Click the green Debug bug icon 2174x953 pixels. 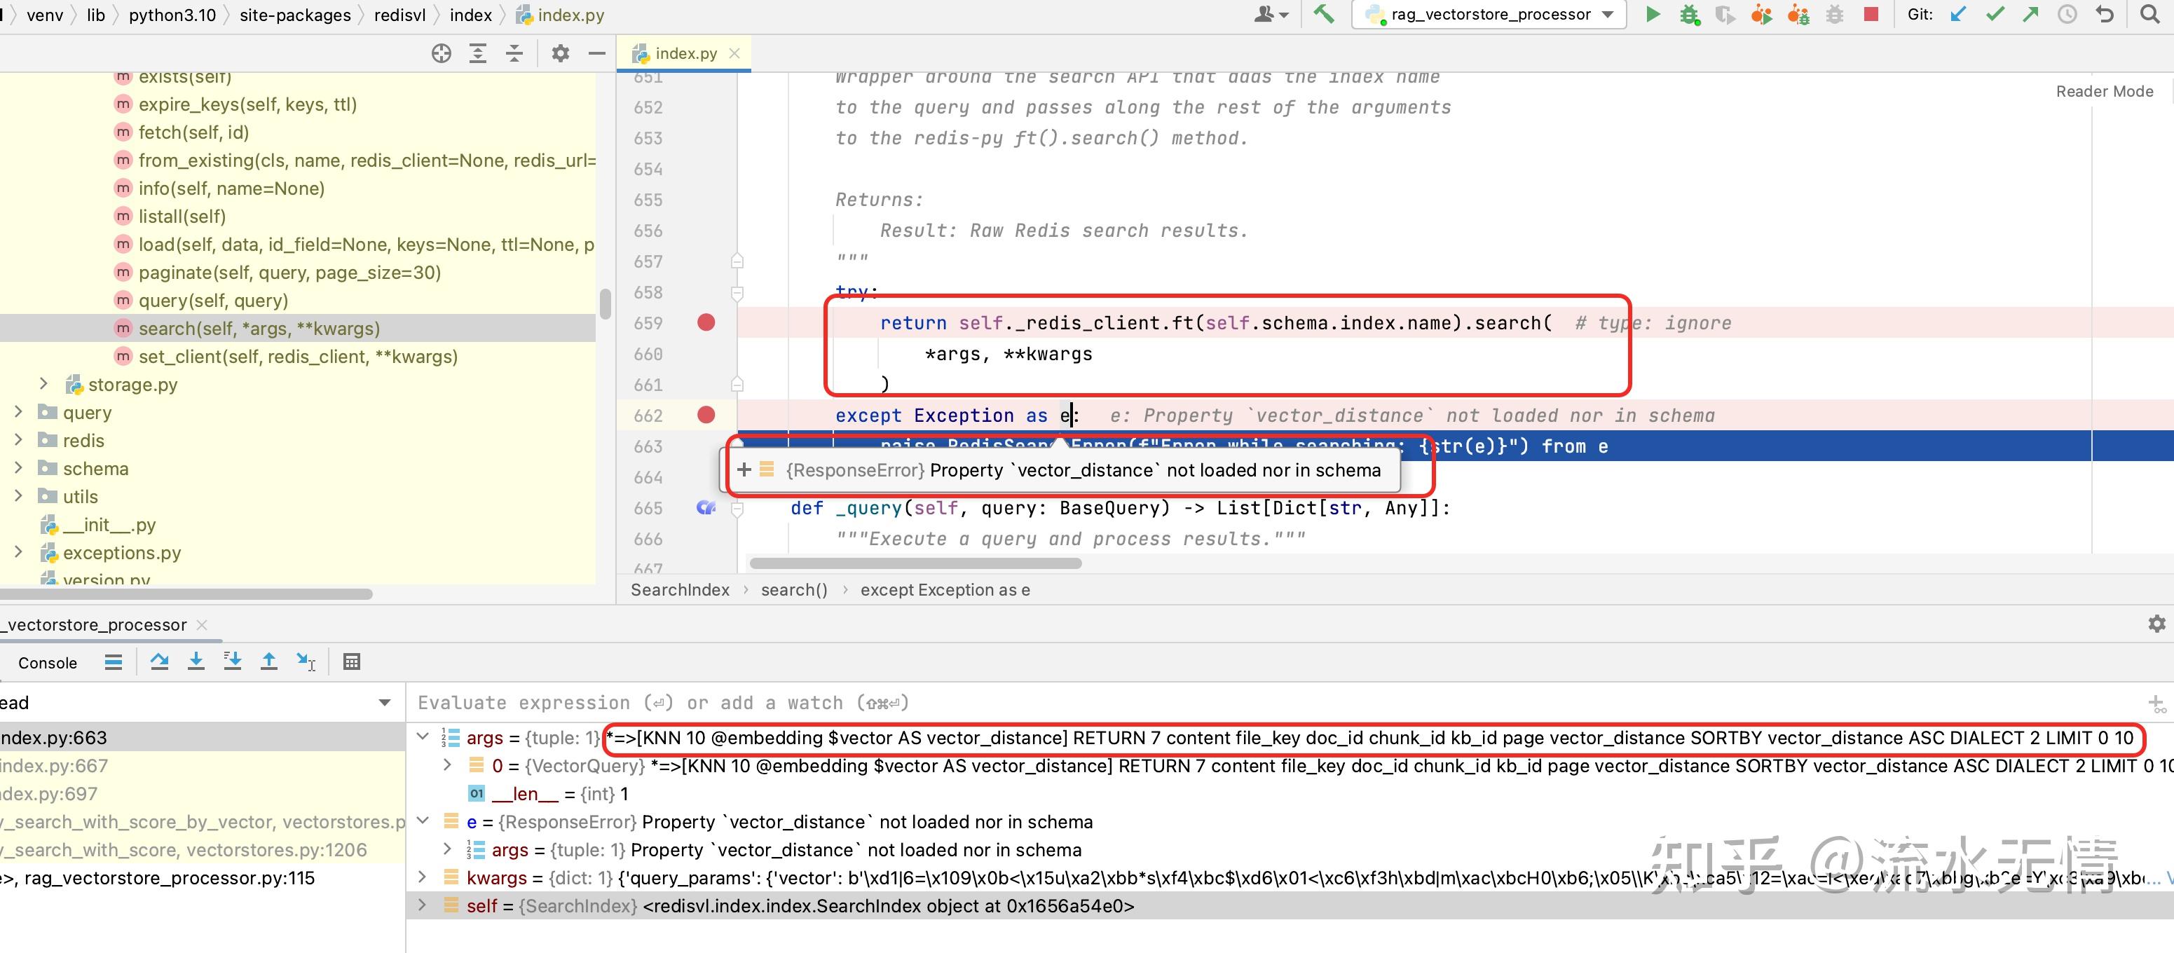click(1689, 14)
